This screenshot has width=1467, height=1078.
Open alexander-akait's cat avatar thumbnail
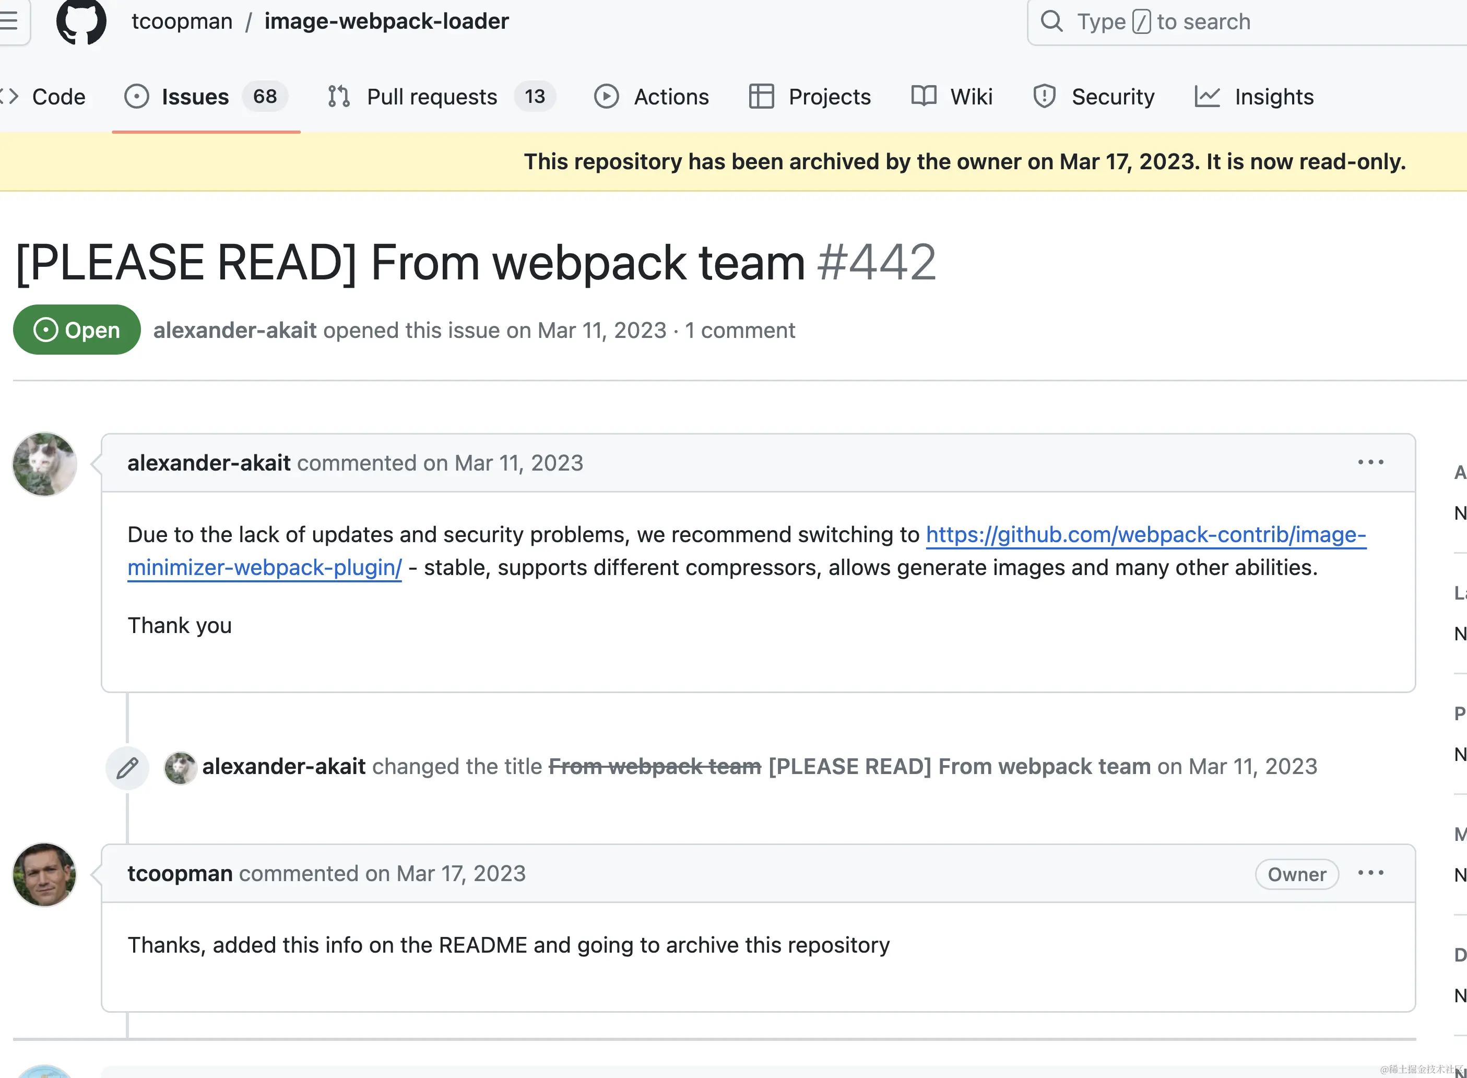click(45, 464)
